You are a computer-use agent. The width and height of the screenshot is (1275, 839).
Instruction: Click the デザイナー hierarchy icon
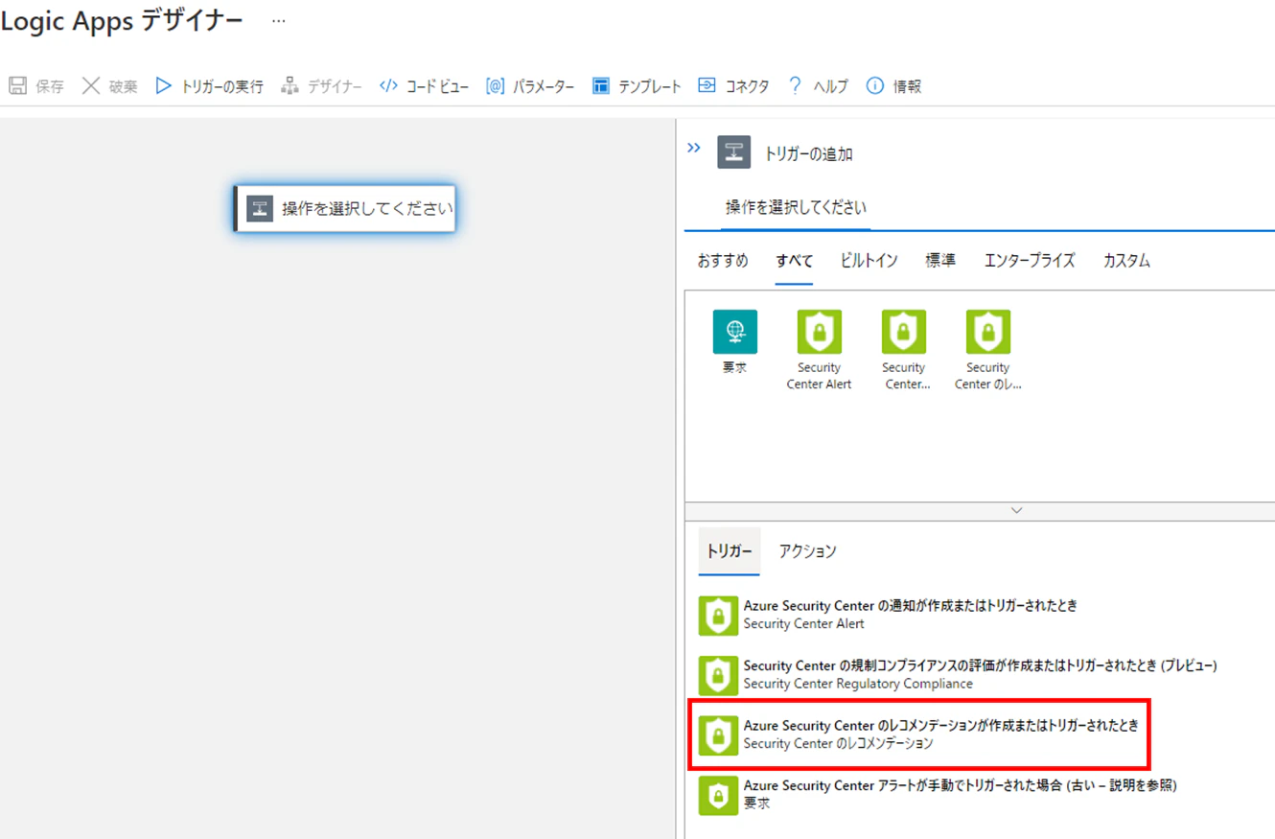click(290, 86)
